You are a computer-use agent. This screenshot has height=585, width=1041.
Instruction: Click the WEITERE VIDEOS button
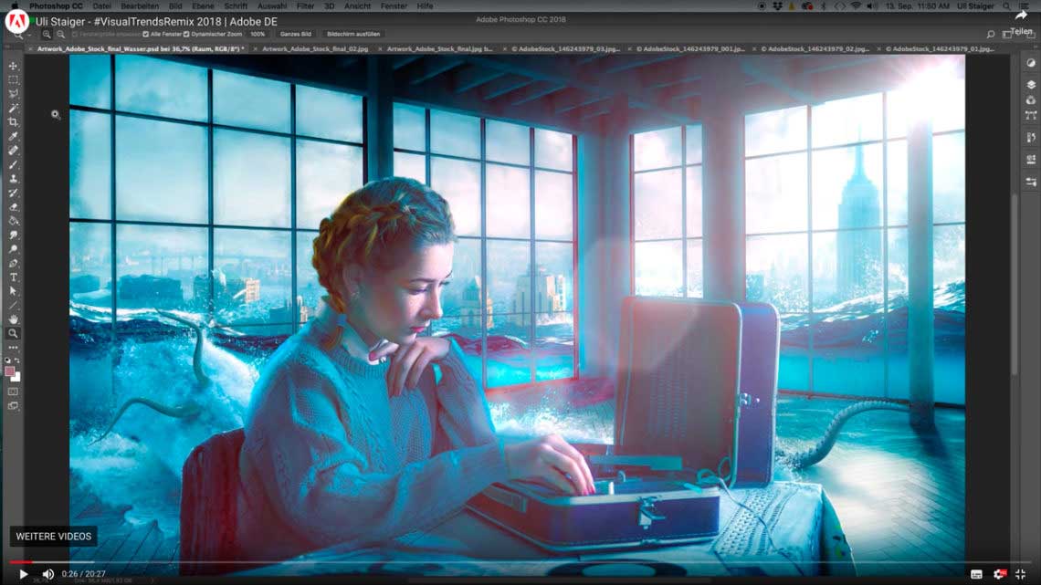[x=54, y=537]
